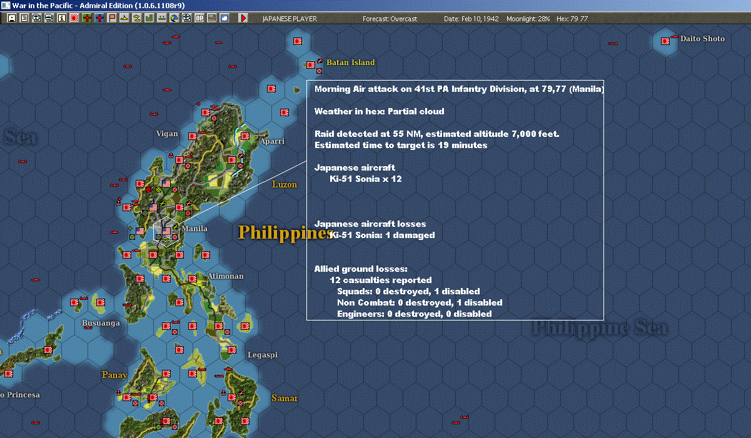The width and height of the screenshot is (751, 438).
Task: Click the Panay island label
Action: (x=114, y=376)
